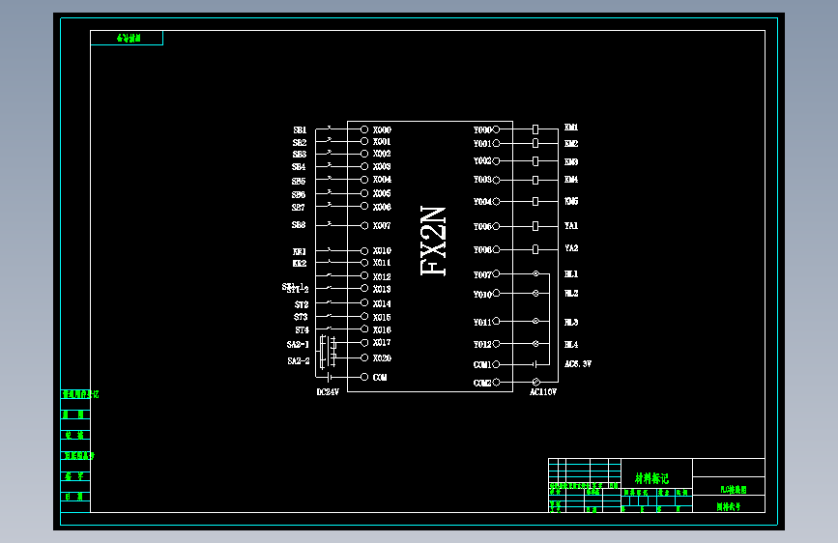Select the HL4 lamp label
This screenshot has width=838, height=543.
pos(571,345)
